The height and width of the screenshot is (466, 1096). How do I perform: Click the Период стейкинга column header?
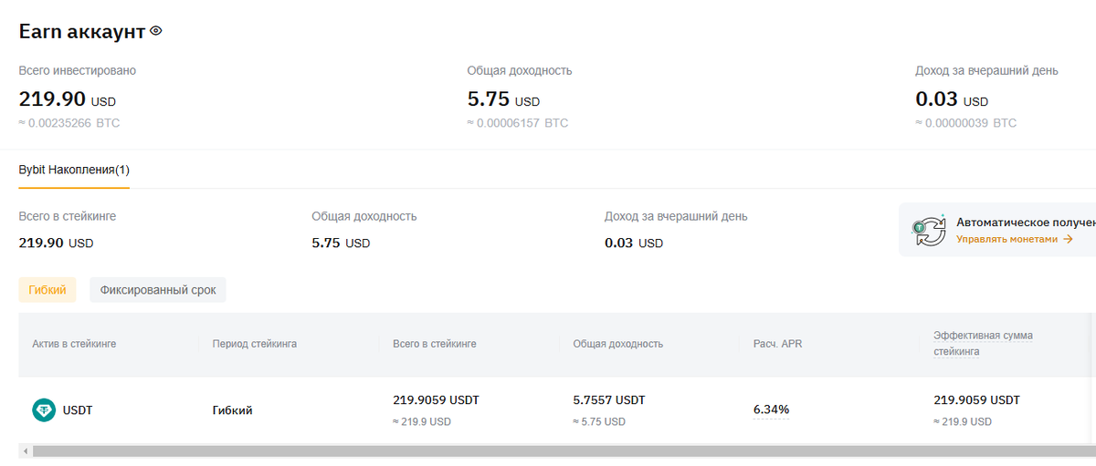coord(254,344)
